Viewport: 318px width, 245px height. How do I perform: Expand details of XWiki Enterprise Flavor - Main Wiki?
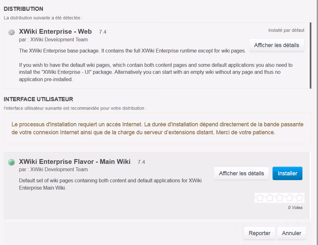241,173
